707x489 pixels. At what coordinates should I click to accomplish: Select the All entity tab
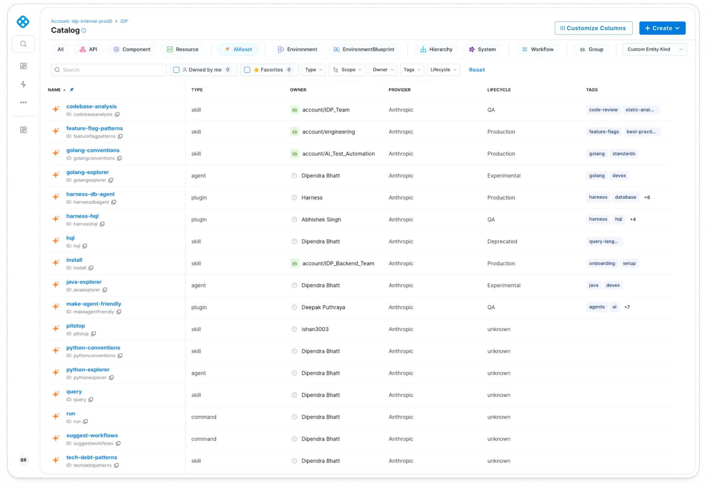click(61, 49)
